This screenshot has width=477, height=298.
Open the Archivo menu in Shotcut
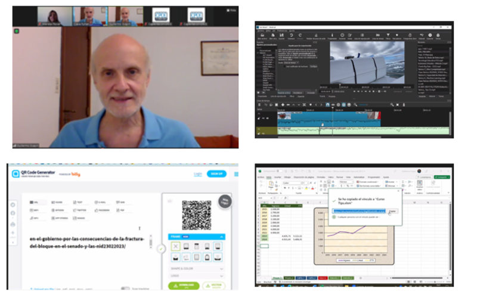[261, 31]
